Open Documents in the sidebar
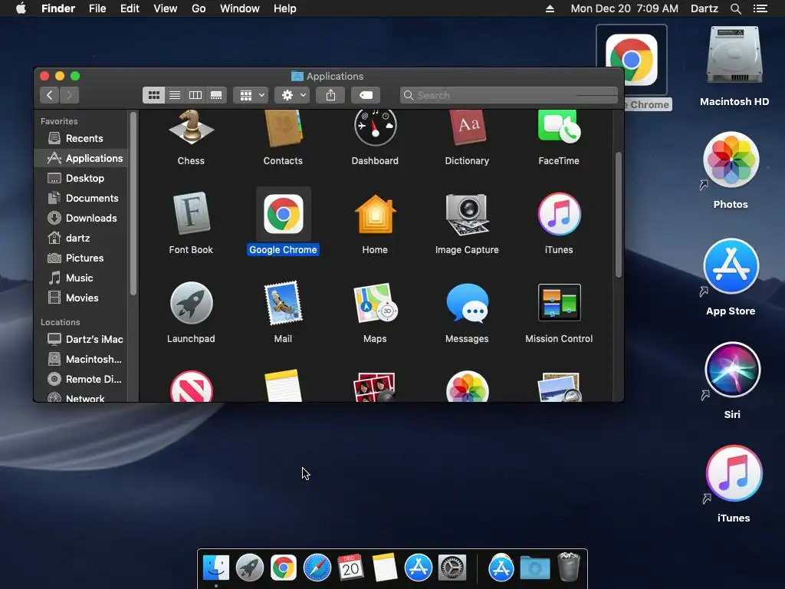The height and width of the screenshot is (589, 785). coord(81,199)
